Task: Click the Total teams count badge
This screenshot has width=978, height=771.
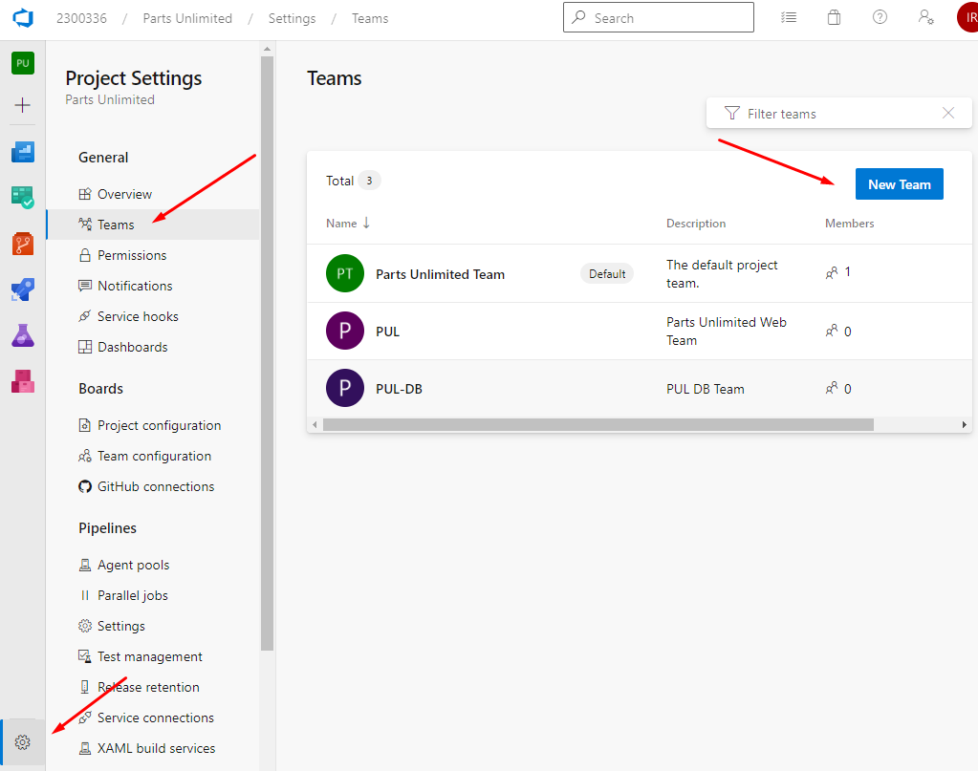Action: [369, 181]
